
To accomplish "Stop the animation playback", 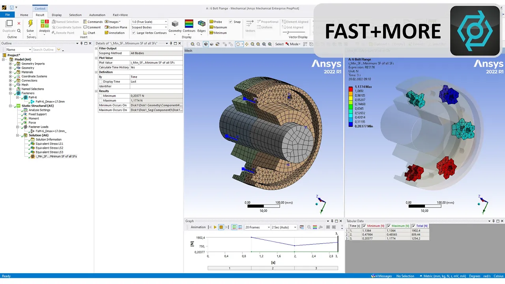I will [x=221, y=227].
